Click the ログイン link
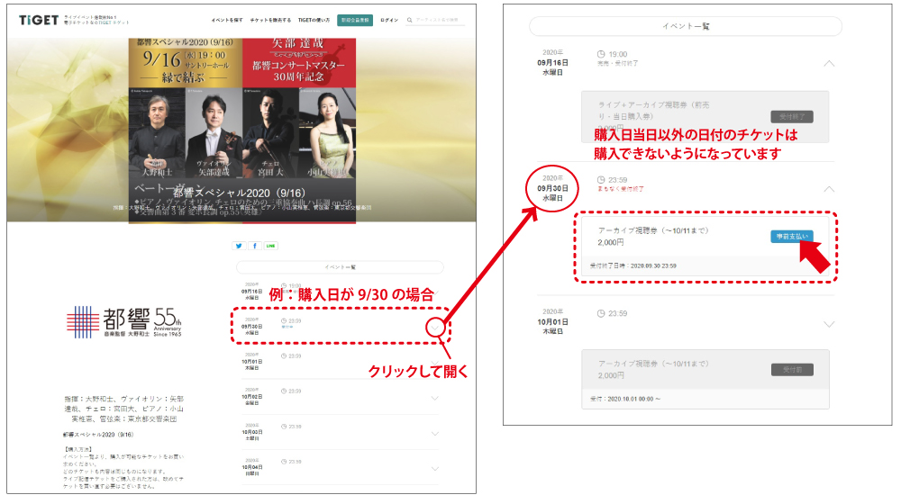The width and height of the screenshot is (901, 504). point(389,19)
